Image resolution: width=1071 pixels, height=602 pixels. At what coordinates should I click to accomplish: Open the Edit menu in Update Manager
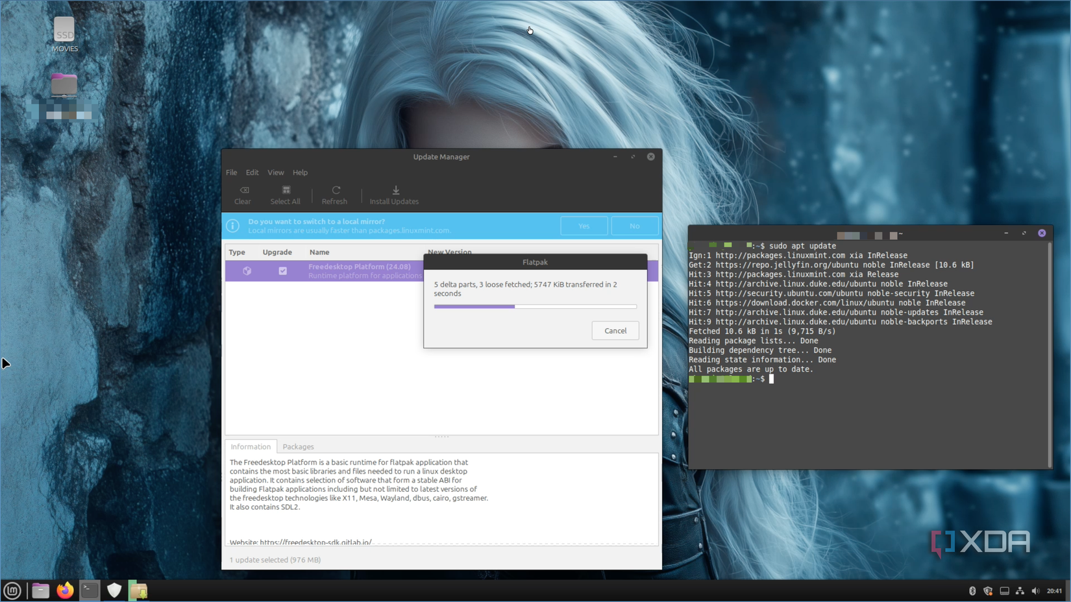tap(252, 172)
